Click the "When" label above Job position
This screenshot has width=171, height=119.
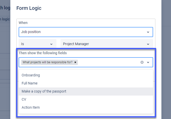point(23,23)
